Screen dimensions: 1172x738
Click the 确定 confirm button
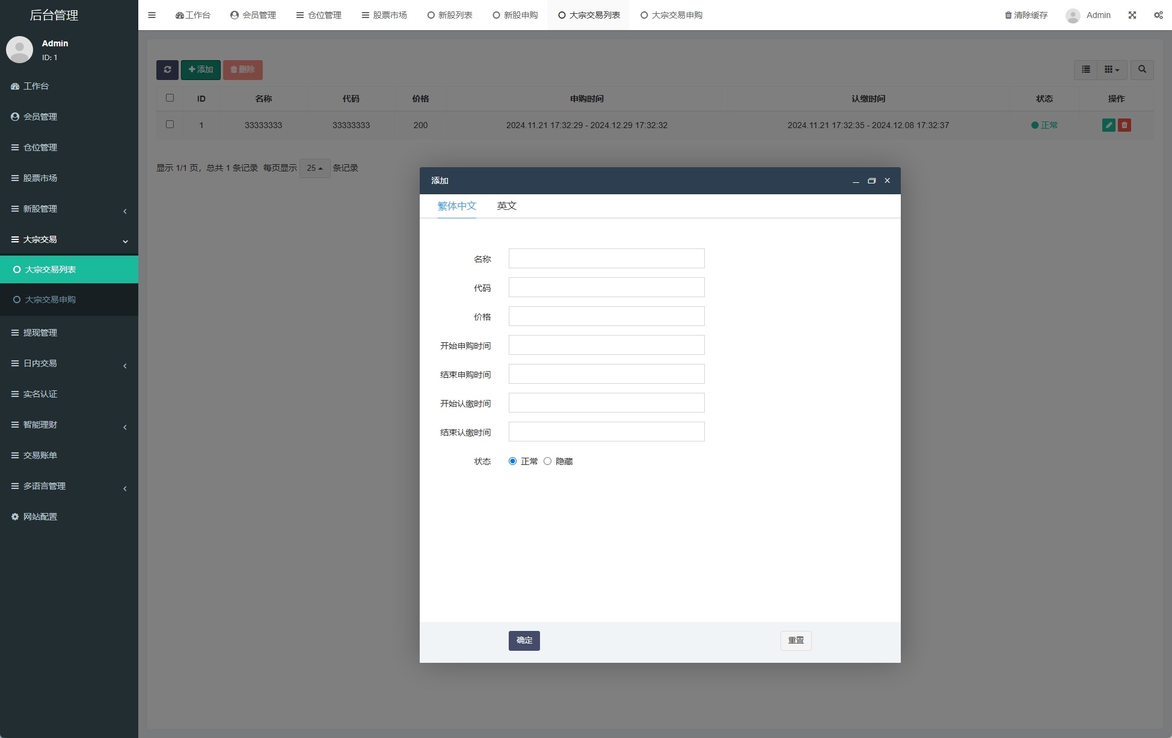[x=524, y=641]
